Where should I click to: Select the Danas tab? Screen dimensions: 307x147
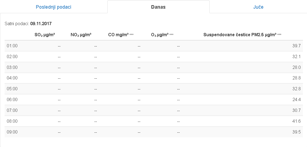pyautogui.click(x=158, y=7)
